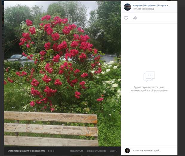This screenshot has width=185, height=156.
Task: Click the Поделиться button under the photo
Action: [x=77, y=151]
